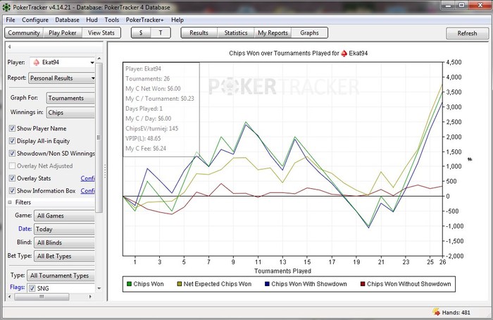Image resolution: width=493 pixels, height=320 pixels.
Task: Open the File menu
Action: [11, 20]
